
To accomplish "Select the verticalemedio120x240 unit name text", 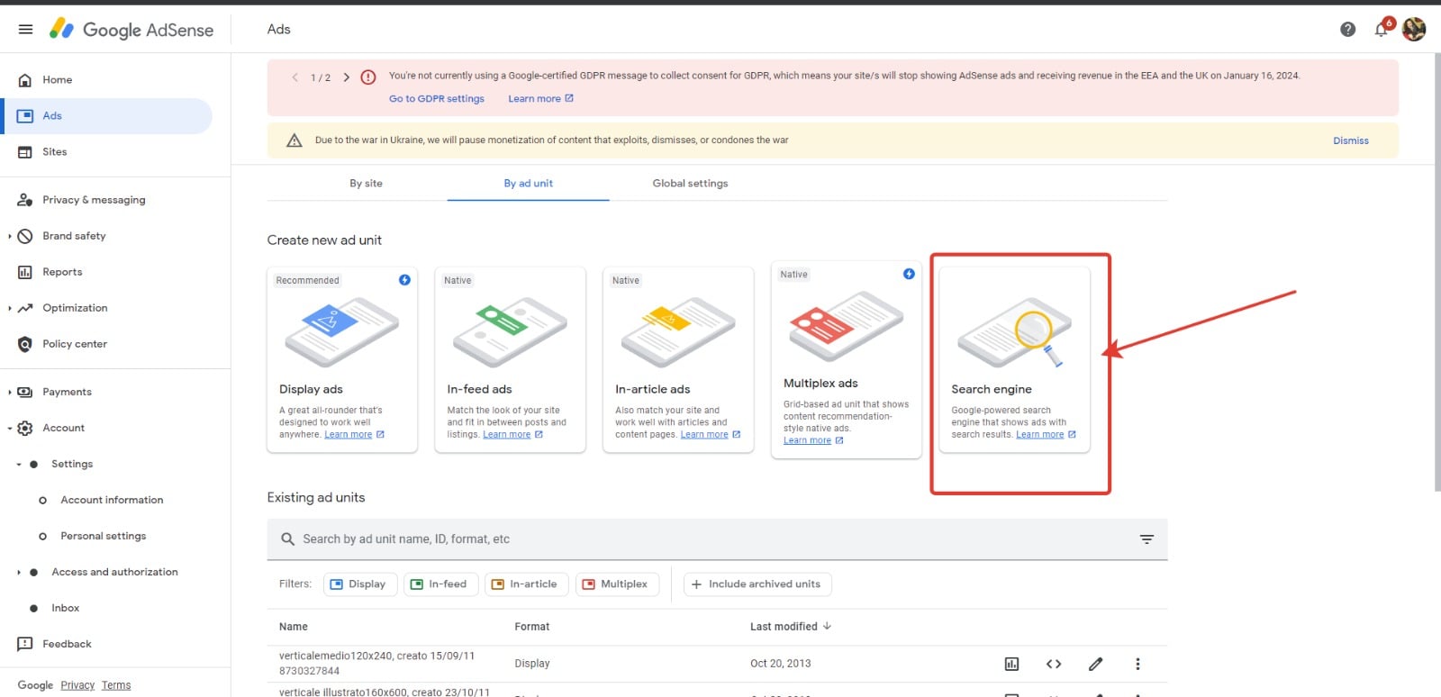I will (376, 656).
